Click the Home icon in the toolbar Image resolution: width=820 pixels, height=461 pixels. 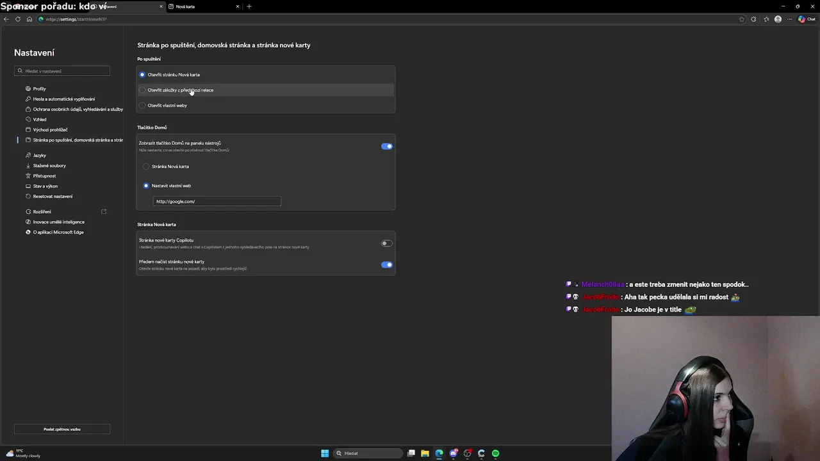click(x=29, y=19)
